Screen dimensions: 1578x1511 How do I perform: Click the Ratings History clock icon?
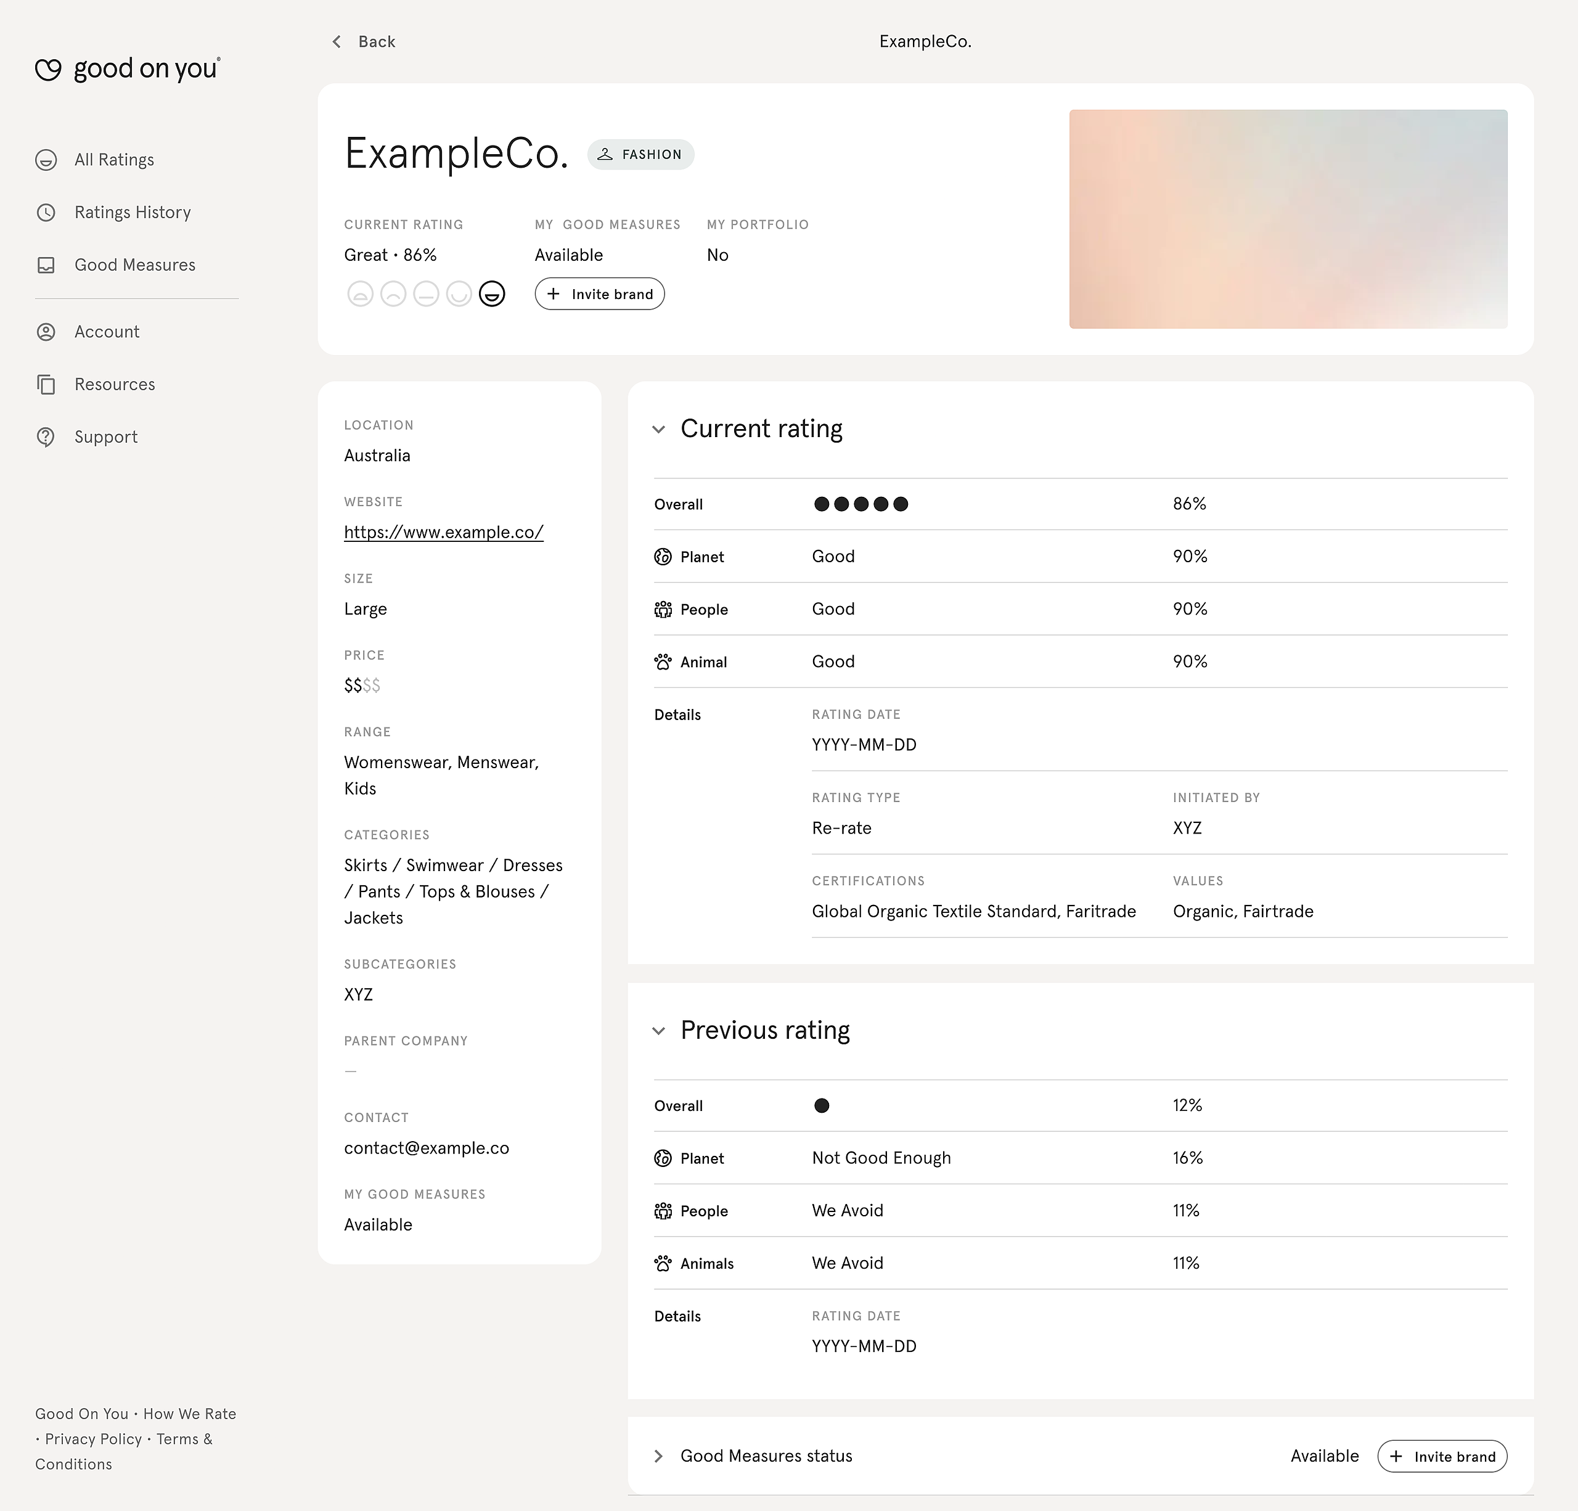click(x=46, y=213)
